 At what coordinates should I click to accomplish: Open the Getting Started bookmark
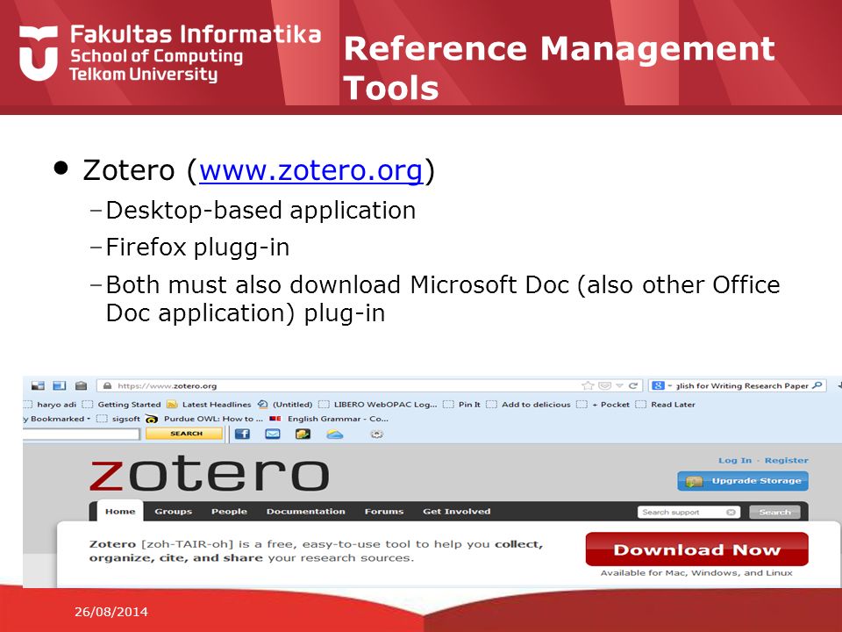tap(122, 405)
